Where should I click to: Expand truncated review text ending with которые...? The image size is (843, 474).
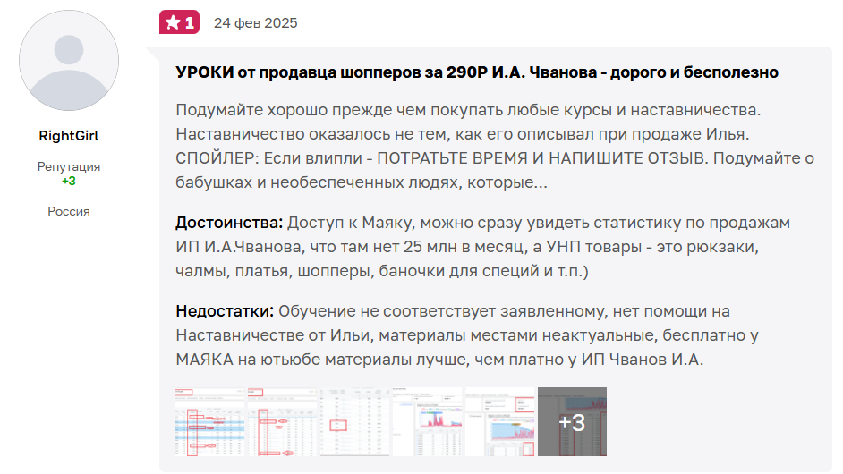click(362, 182)
